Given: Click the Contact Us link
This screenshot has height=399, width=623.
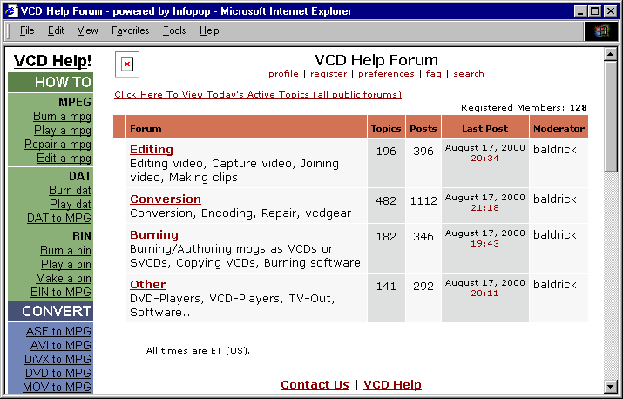Looking at the screenshot, I should pos(315,385).
